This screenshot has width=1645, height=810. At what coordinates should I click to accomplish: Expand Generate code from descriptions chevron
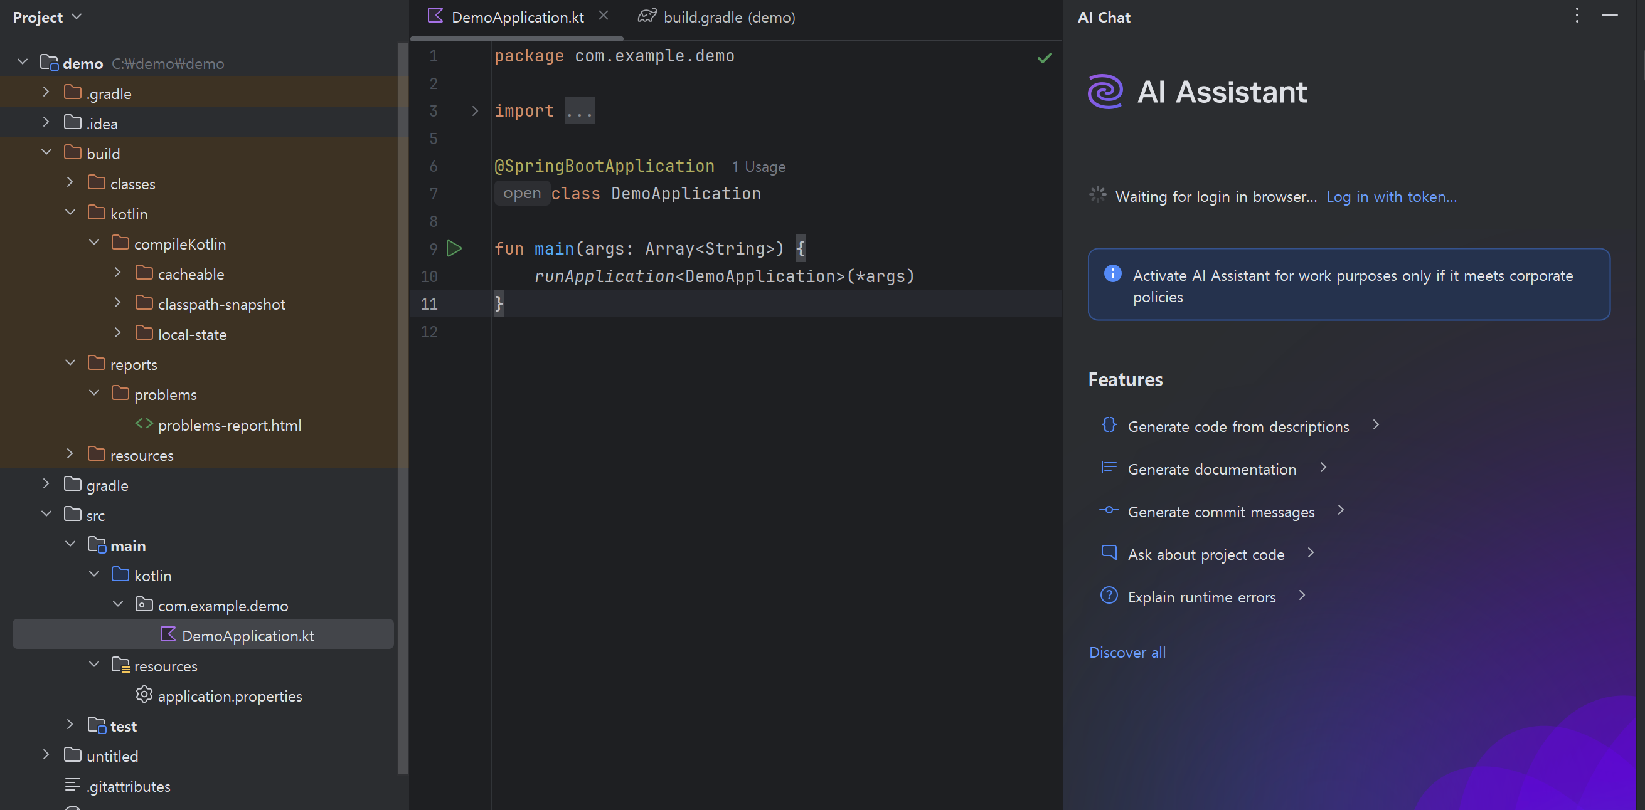(x=1376, y=424)
